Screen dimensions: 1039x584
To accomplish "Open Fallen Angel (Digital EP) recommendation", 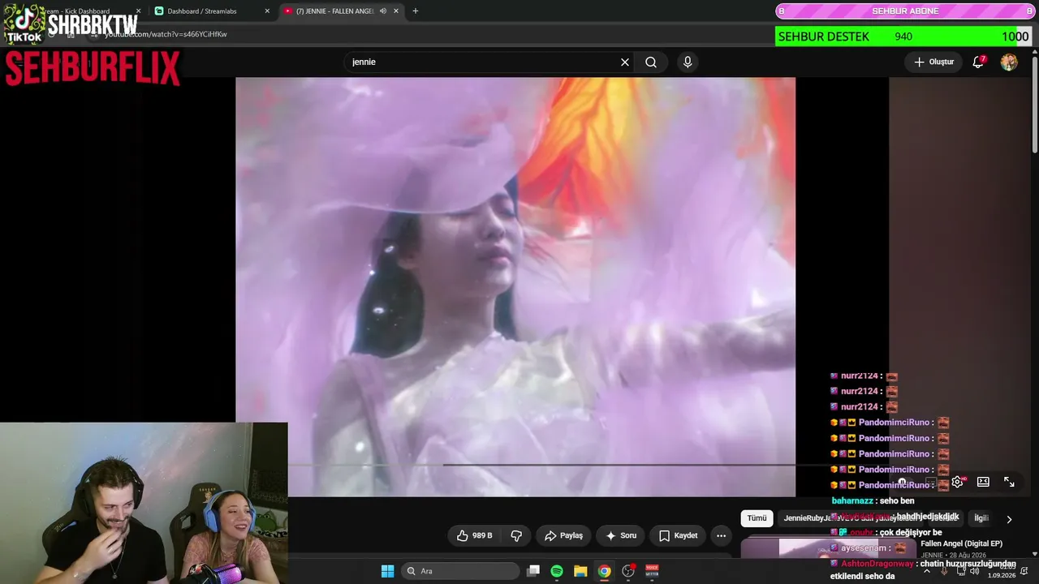I will coord(961,543).
